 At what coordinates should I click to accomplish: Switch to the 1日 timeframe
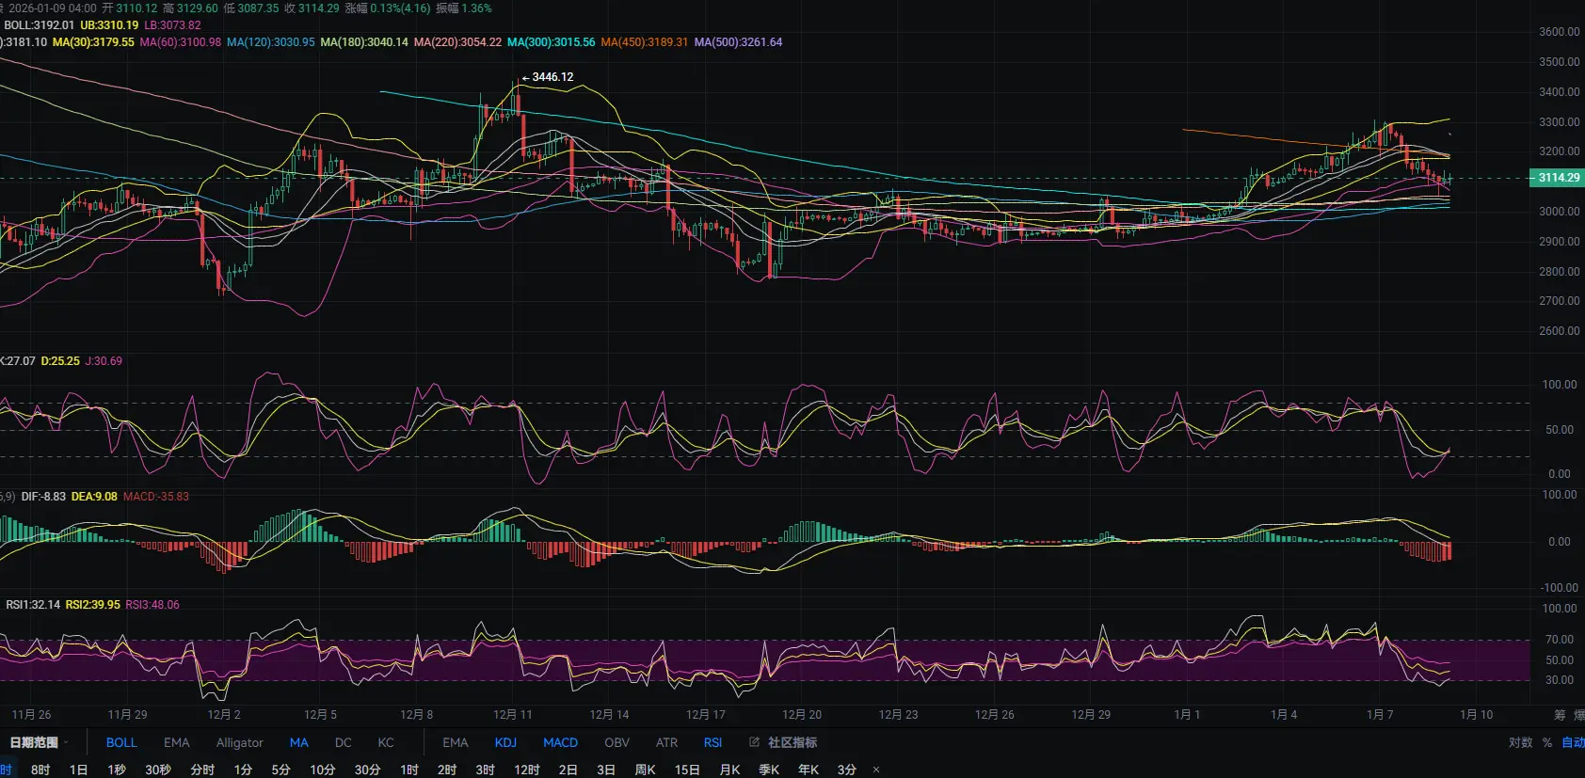78,770
